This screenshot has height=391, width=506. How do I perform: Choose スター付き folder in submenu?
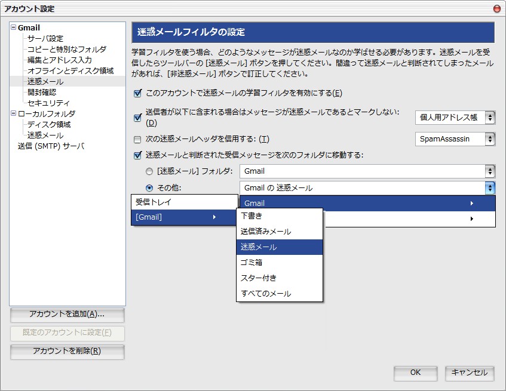[280, 278]
